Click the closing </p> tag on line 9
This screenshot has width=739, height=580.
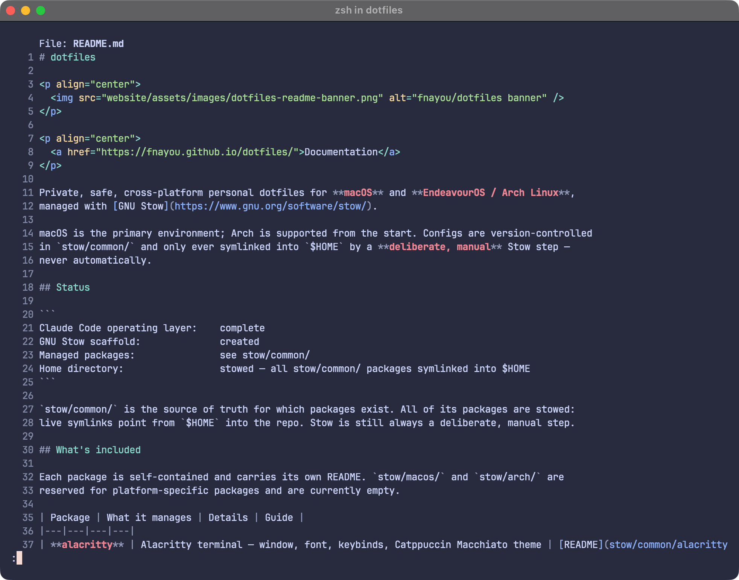tap(50, 165)
